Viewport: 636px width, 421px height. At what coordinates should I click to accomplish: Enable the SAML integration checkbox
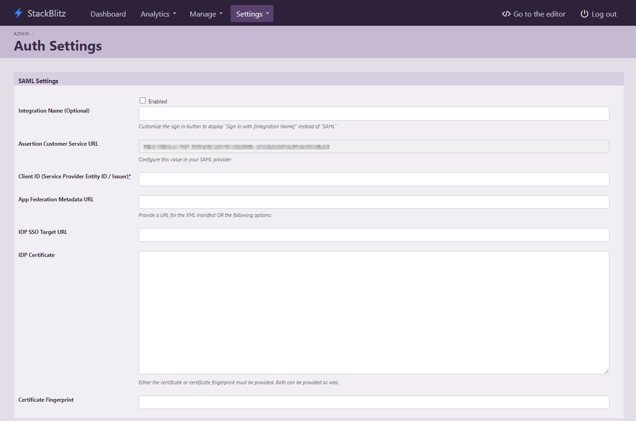pyautogui.click(x=142, y=101)
